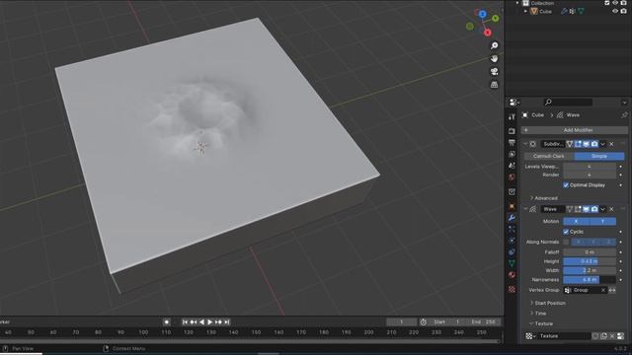The height and width of the screenshot is (355, 632).
Task: Open the Scene properties tab icon
Action: (x=512, y=166)
